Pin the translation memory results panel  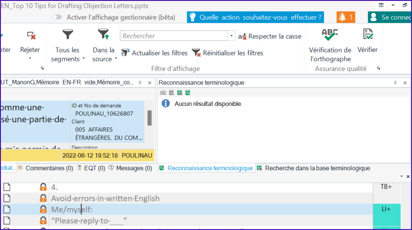click(x=140, y=83)
